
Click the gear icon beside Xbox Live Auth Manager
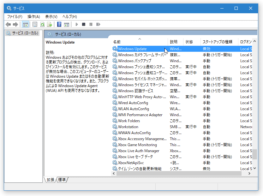[115, 151]
